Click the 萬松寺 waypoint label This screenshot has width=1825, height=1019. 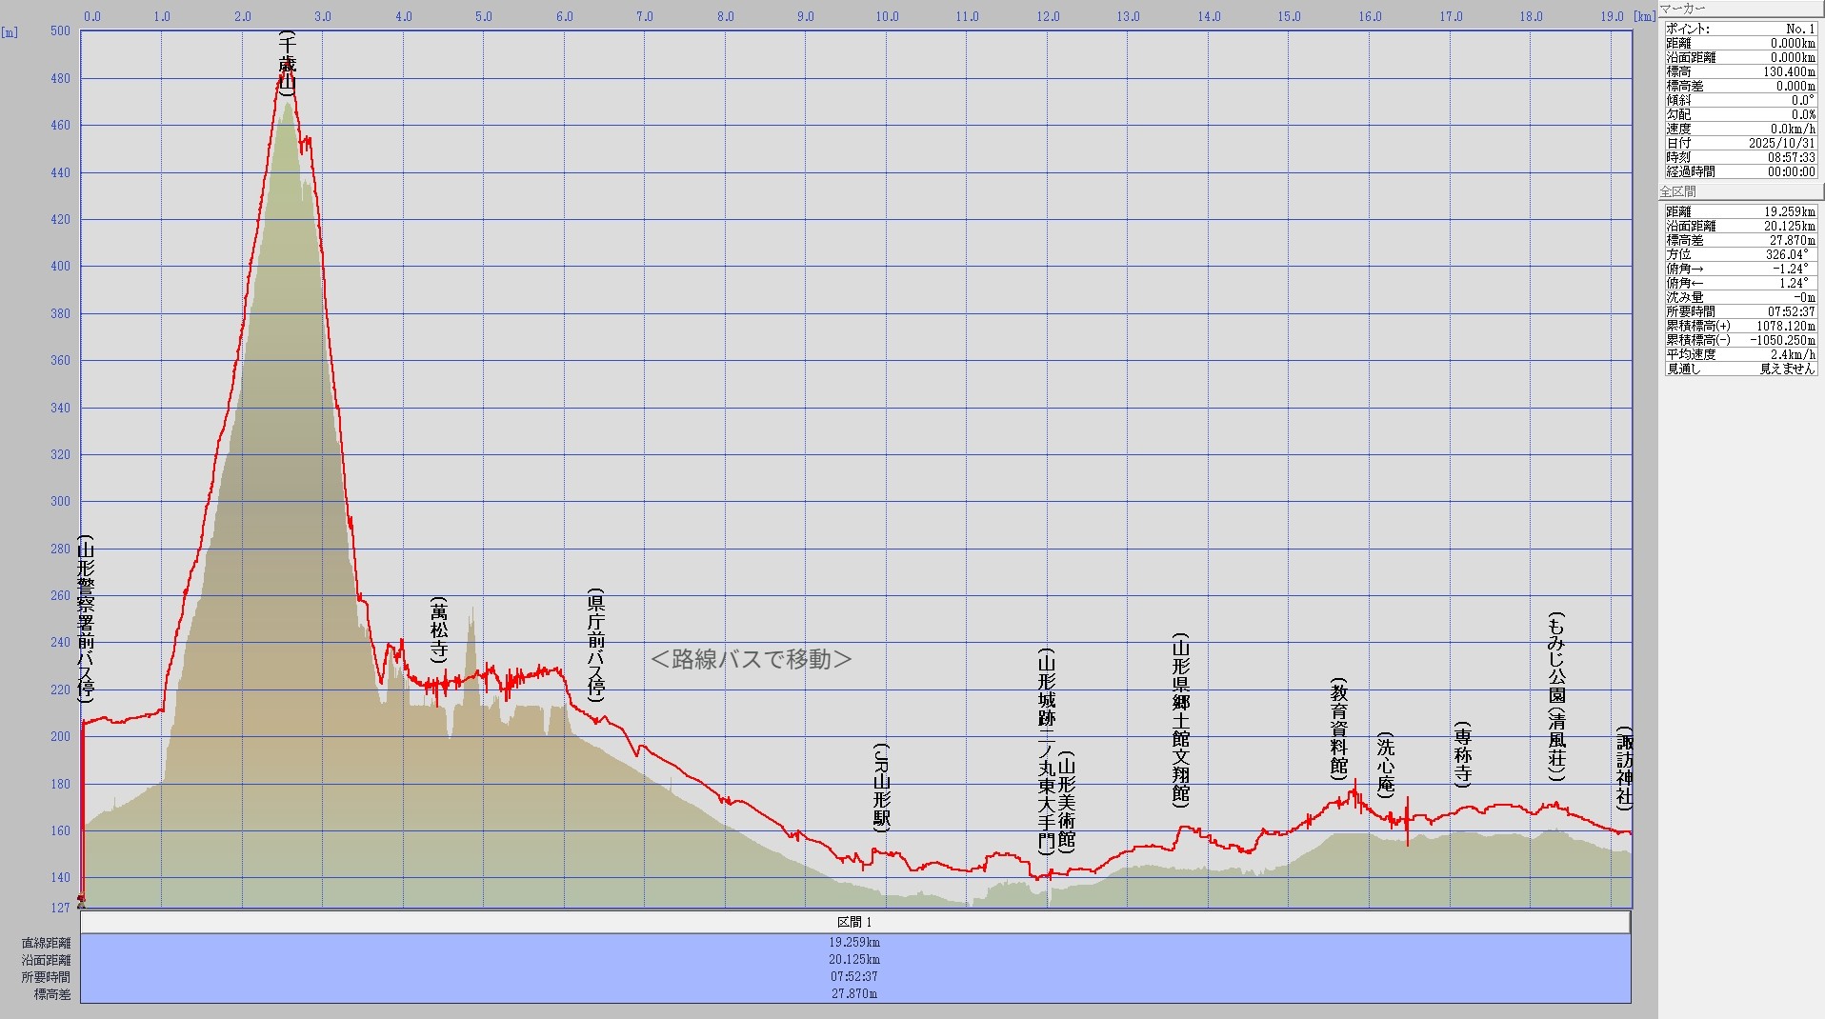coord(438,629)
